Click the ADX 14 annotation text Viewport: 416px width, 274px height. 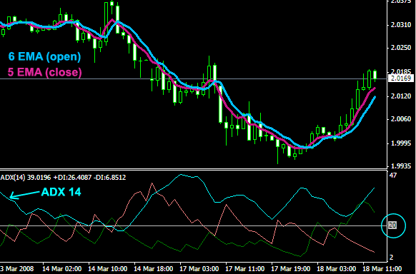click(61, 192)
